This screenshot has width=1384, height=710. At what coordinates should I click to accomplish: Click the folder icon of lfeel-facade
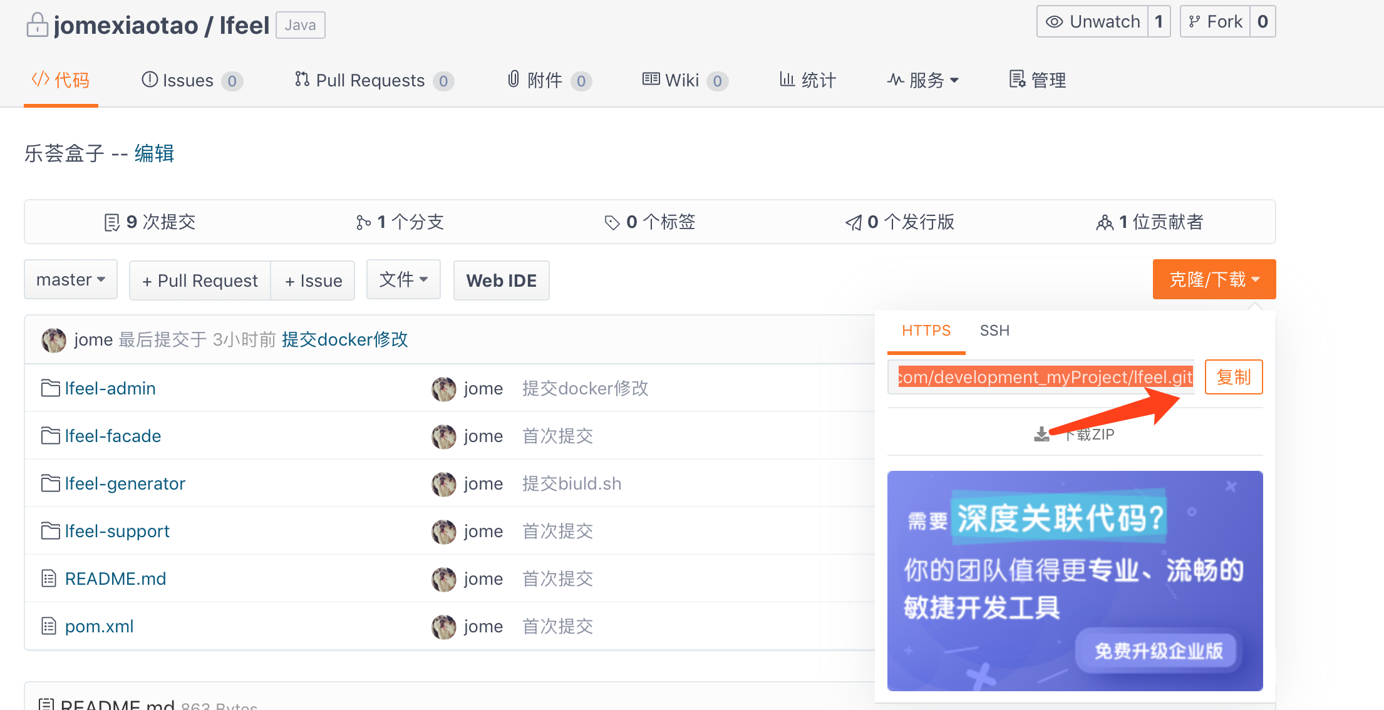pos(51,436)
